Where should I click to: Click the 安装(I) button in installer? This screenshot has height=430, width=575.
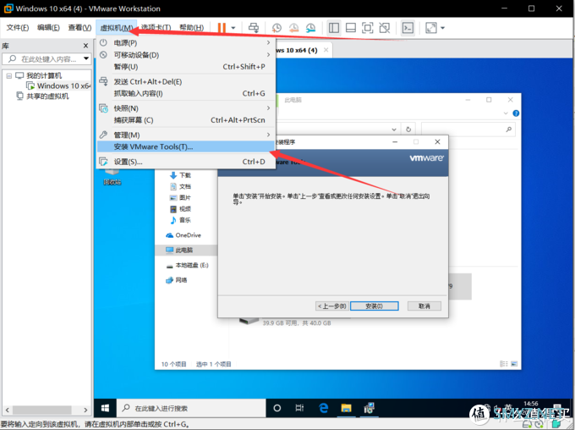[x=374, y=306]
